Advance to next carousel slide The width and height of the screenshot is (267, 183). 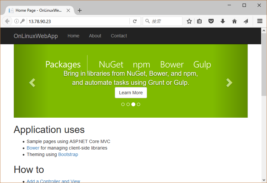coord(229,83)
